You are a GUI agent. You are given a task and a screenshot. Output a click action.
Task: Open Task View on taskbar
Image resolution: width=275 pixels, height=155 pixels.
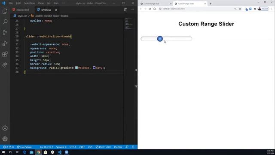(17, 152)
